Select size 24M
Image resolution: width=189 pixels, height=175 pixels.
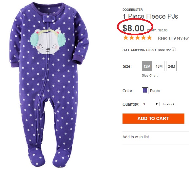pos(171,66)
